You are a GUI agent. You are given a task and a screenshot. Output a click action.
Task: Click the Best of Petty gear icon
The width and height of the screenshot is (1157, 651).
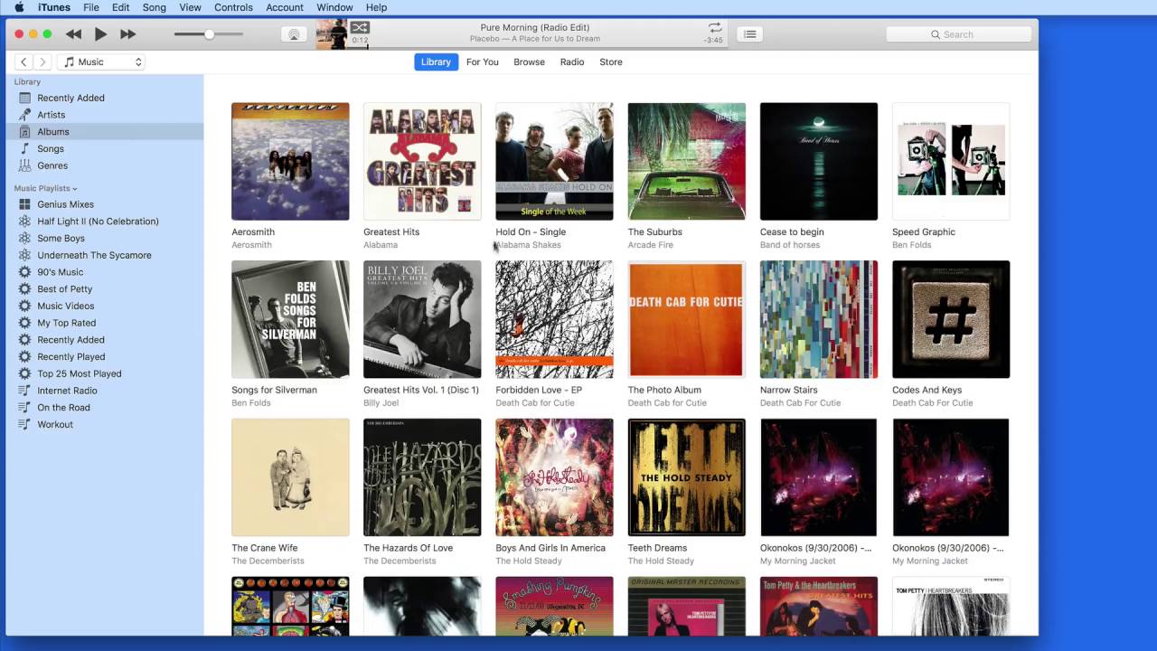click(x=24, y=289)
